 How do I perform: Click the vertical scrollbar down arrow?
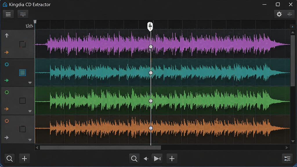tap(293, 141)
